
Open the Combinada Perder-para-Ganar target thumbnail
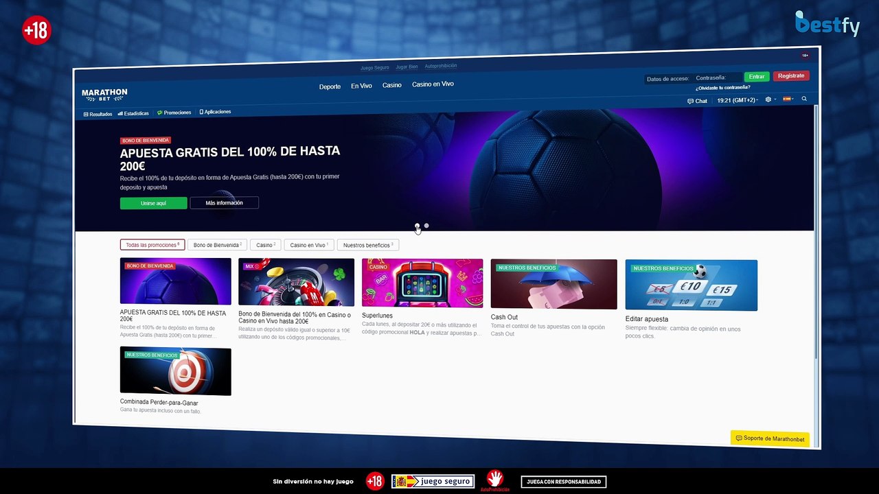176,371
